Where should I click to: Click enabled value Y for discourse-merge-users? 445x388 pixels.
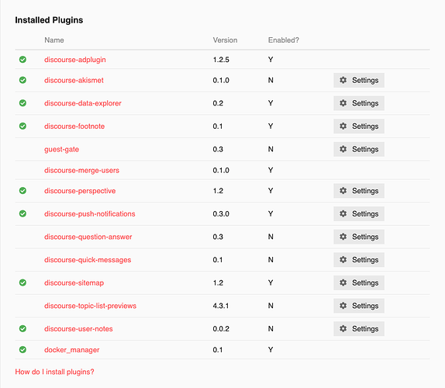(271, 170)
